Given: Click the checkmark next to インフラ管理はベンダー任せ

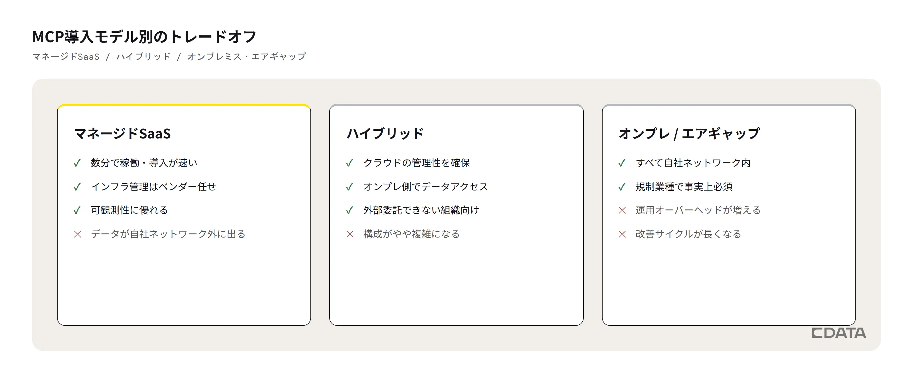Looking at the screenshot, I should [x=77, y=187].
